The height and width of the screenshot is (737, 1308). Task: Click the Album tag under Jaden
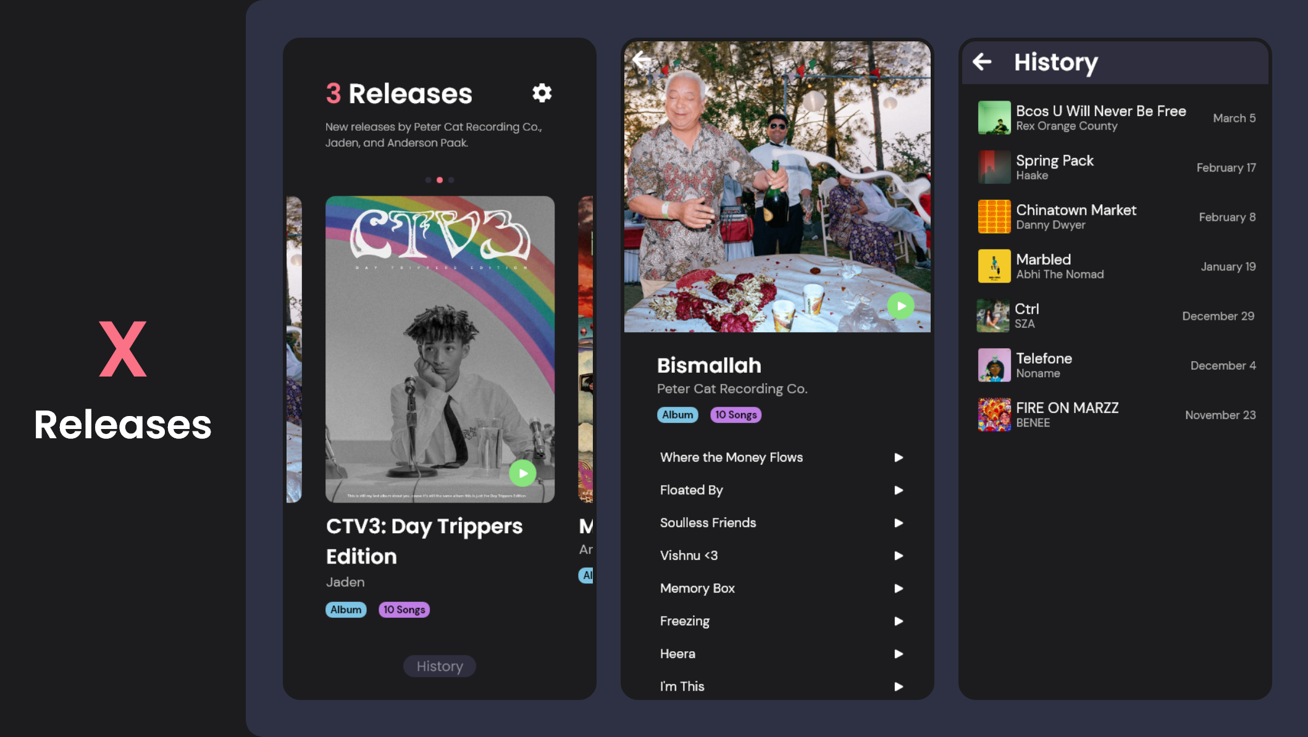[x=346, y=610]
